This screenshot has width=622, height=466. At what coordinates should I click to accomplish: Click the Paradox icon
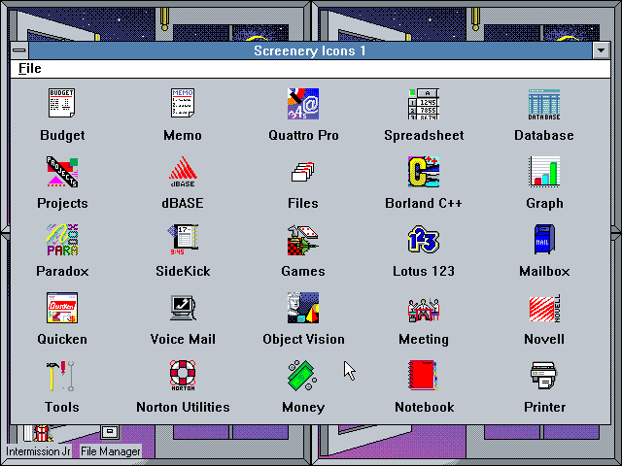tap(62, 240)
